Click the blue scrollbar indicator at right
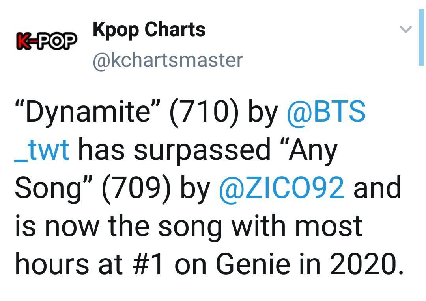426x301 pixels. 421,37
